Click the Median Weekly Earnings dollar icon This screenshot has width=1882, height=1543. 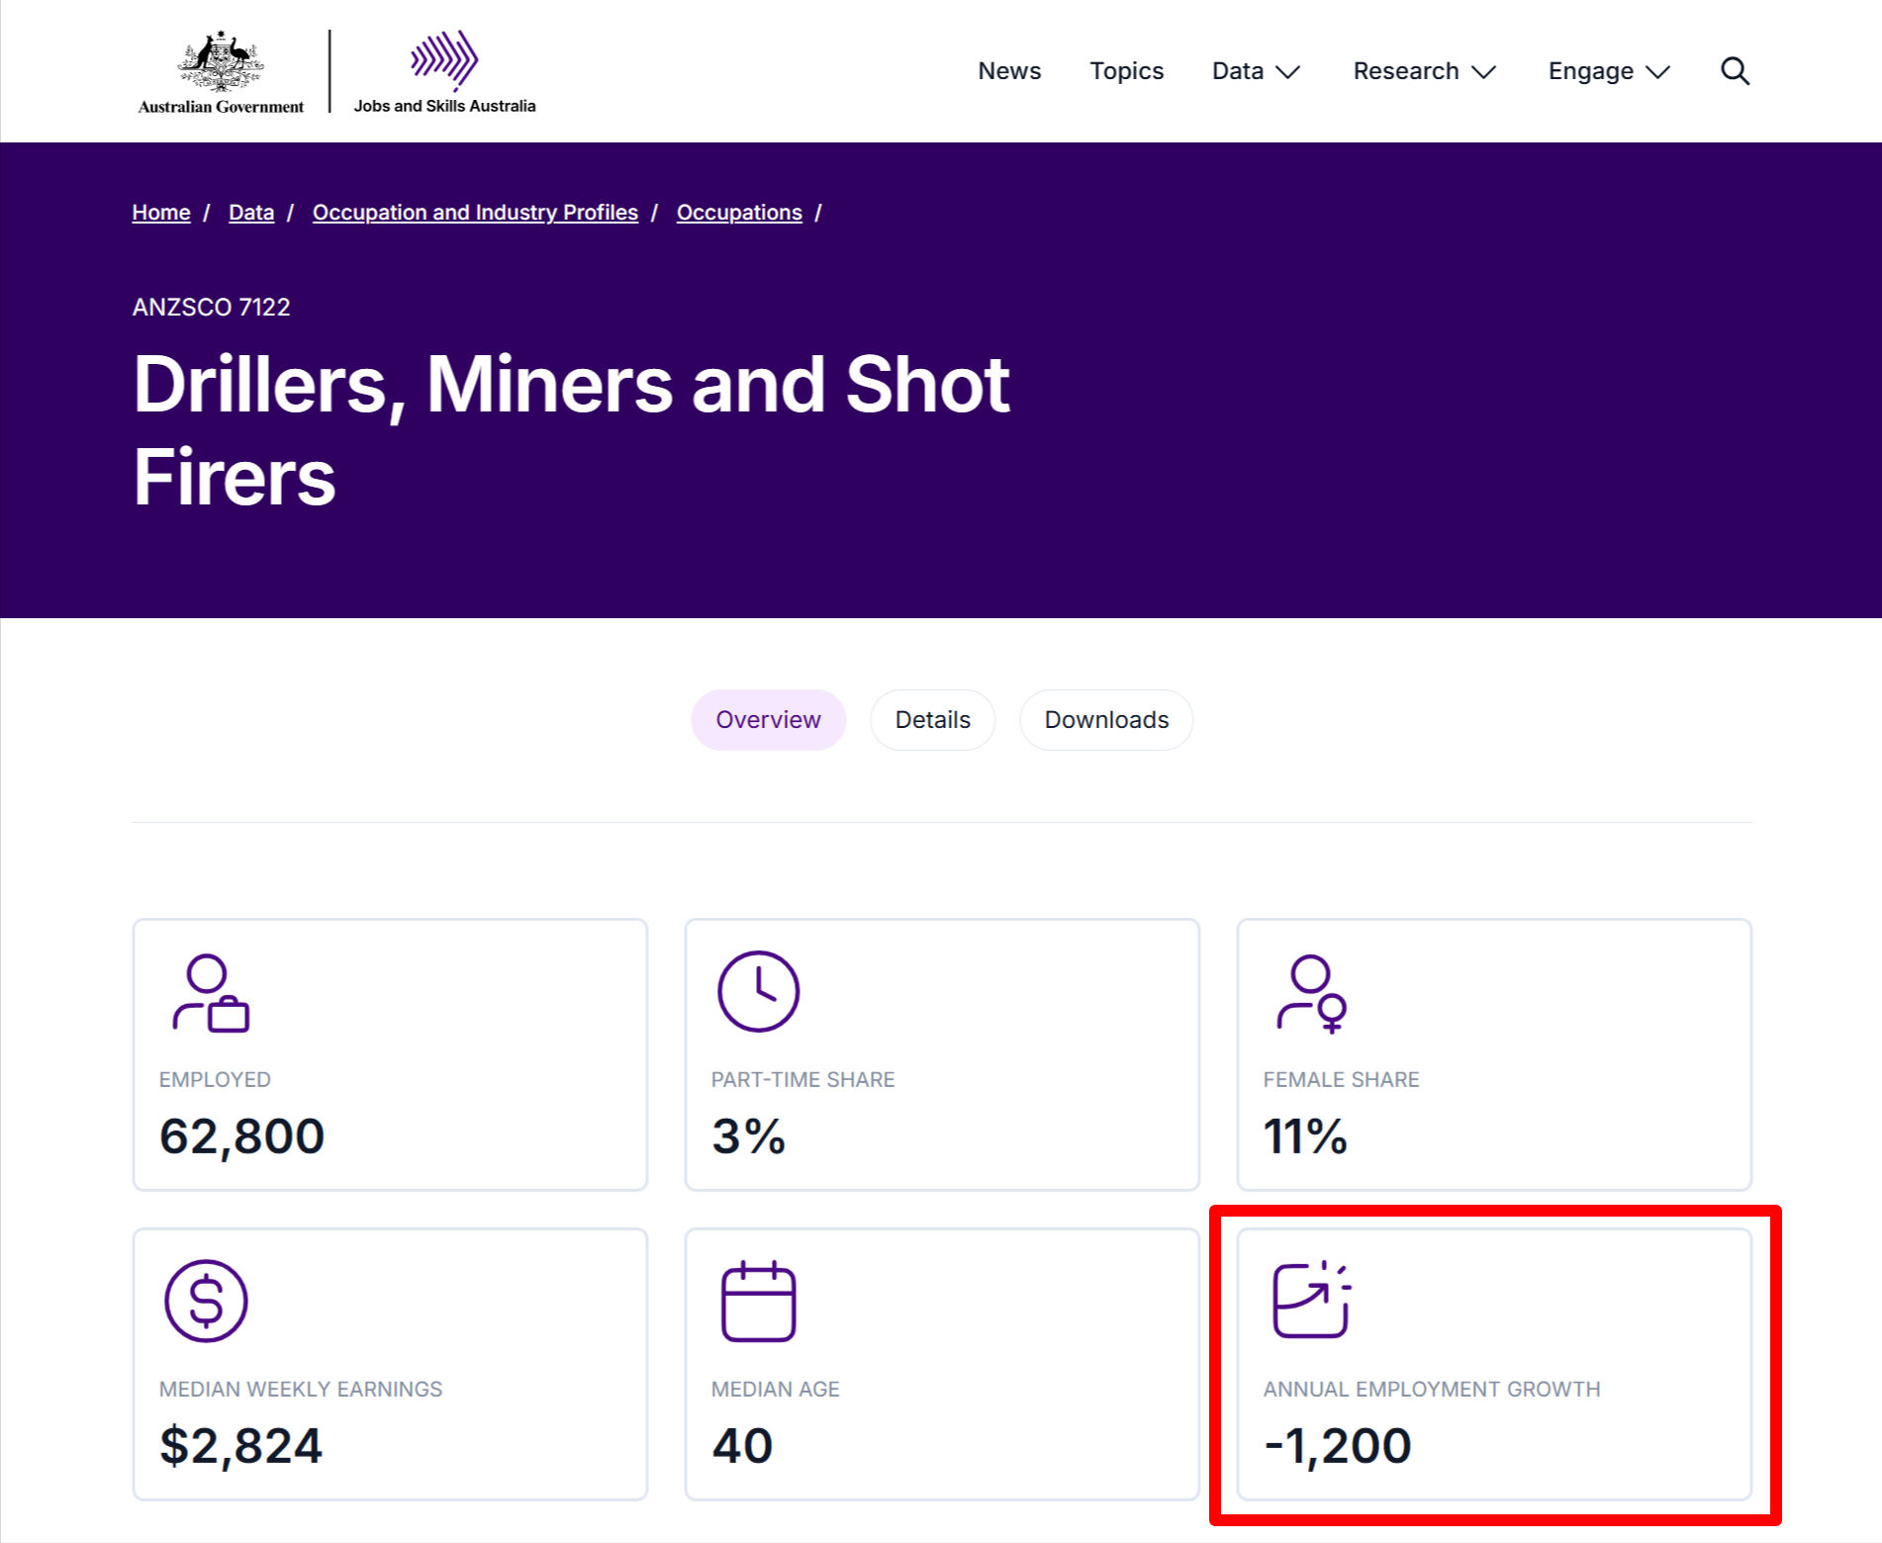pos(206,1301)
